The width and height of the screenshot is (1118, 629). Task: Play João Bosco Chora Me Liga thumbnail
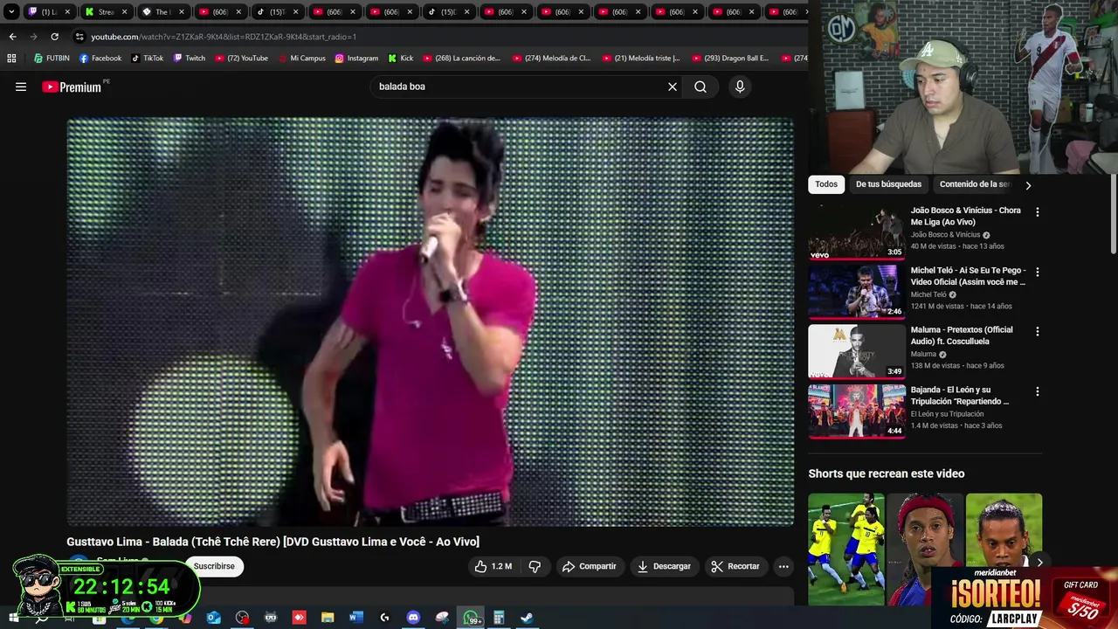click(x=857, y=232)
